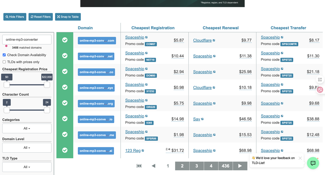Viewport: 325px width, 175px height.
Task: Click availability checkmark for the .ai domain
Action: coord(65,150)
